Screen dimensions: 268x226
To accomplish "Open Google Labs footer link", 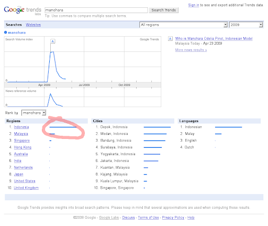I will tap(109, 218).
